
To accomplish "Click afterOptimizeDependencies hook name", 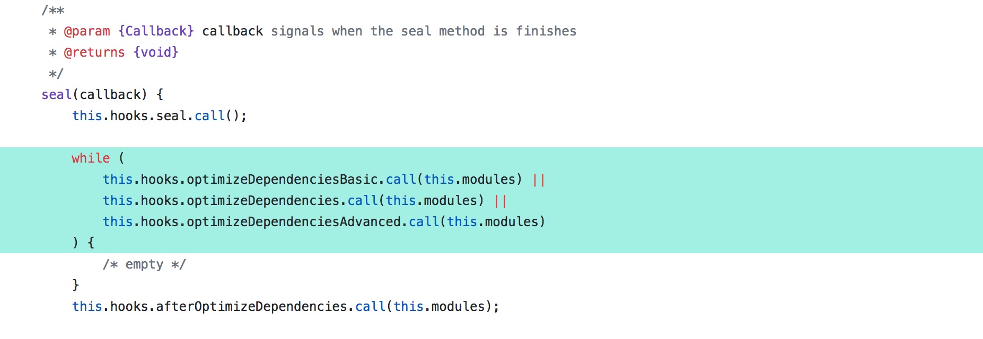I will [x=251, y=307].
